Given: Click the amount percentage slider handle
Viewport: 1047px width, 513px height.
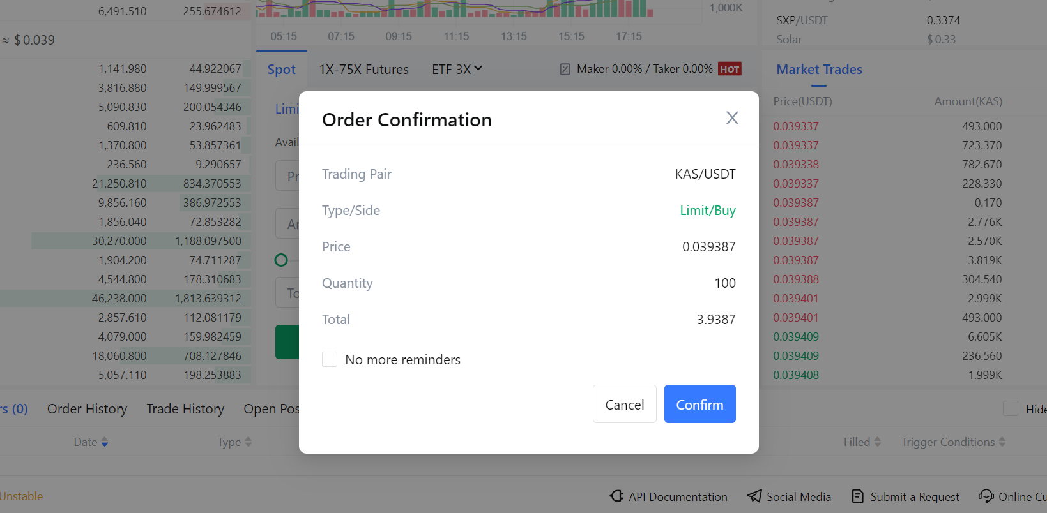Looking at the screenshot, I should pos(281,260).
